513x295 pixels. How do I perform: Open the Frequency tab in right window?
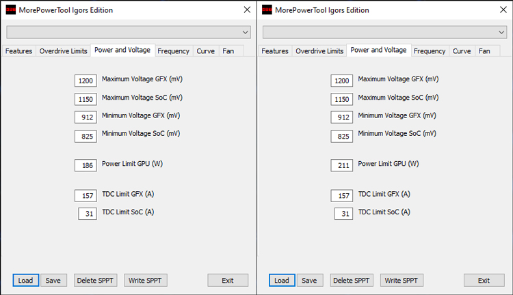pos(430,51)
